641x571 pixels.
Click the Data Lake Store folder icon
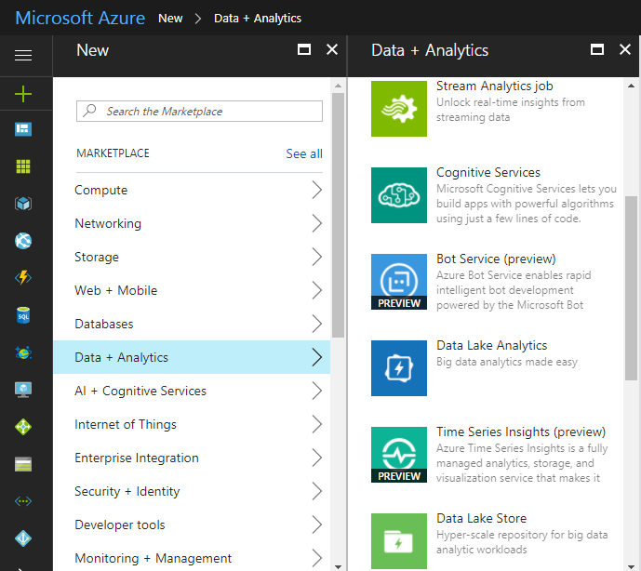tap(399, 541)
